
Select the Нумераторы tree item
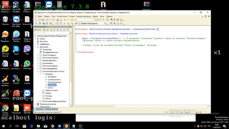47,49
